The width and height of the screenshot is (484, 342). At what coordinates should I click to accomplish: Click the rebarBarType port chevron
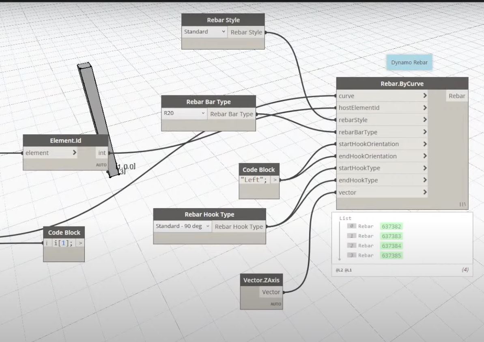click(425, 132)
